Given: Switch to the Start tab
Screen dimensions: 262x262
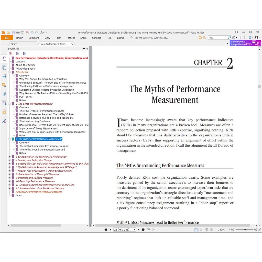Looking at the screenshot, I should pos(14,44).
